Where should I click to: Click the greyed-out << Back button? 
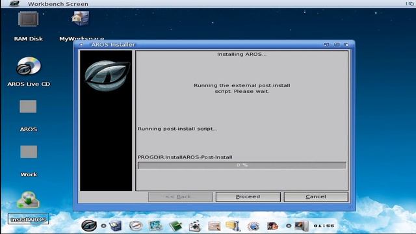(x=180, y=197)
